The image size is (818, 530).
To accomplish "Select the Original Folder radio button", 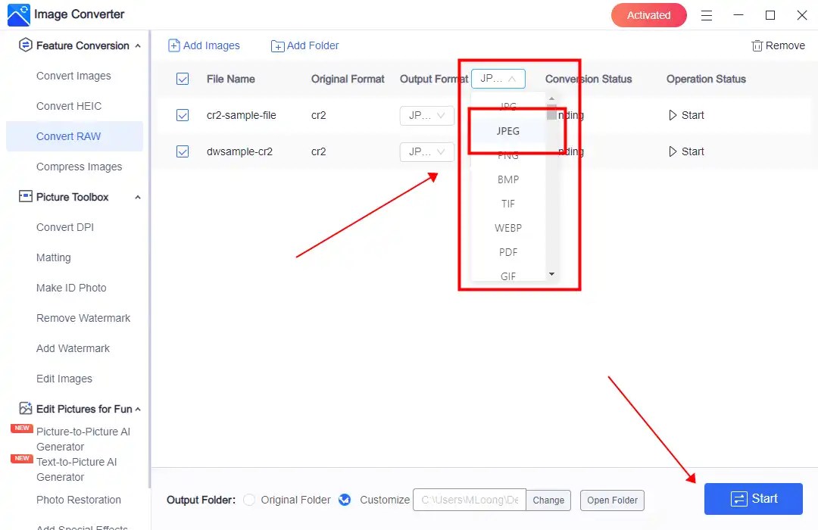I will tap(249, 500).
